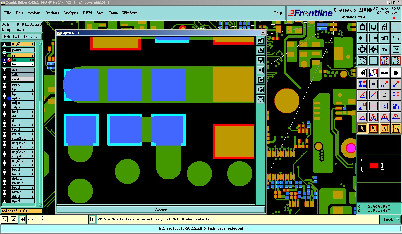Open the wrench and palette settings icon
The height and width of the screenshot is (234, 402).
(x=362, y=60)
